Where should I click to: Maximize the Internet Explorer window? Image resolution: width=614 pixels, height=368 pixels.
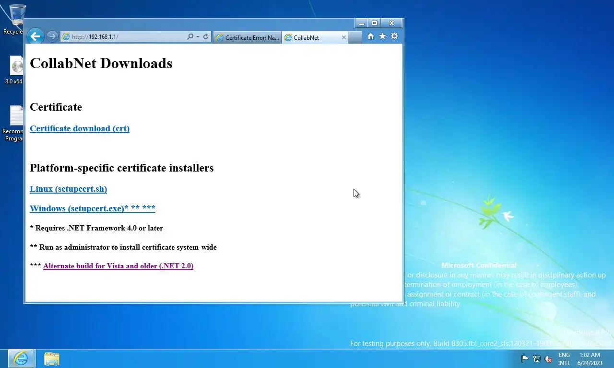(375, 23)
